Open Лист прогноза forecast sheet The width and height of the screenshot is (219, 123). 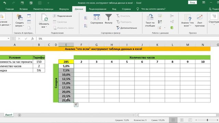pyautogui.click(x=199, y=20)
